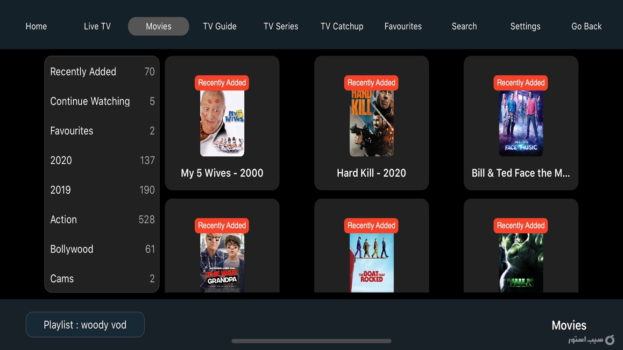623x350 pixels.
Task: Select Favourites in the category list
Action: pos(102,131)
